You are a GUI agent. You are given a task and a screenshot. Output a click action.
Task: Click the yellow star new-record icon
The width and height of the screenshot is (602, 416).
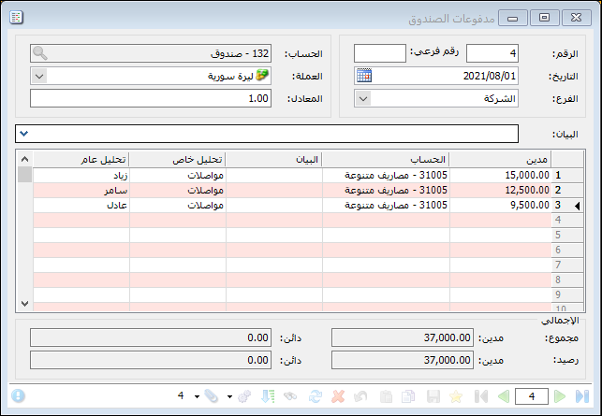pos(456,396)
